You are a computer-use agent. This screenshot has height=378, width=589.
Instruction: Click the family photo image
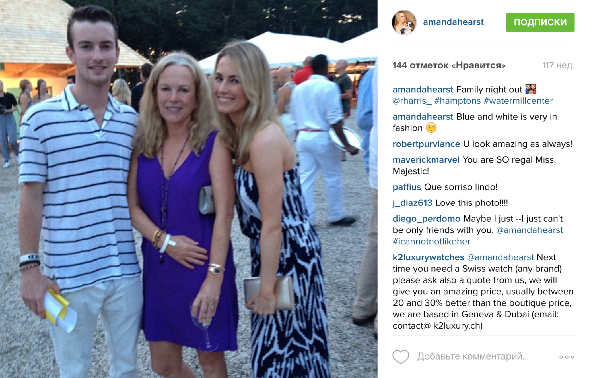[189, 189]
